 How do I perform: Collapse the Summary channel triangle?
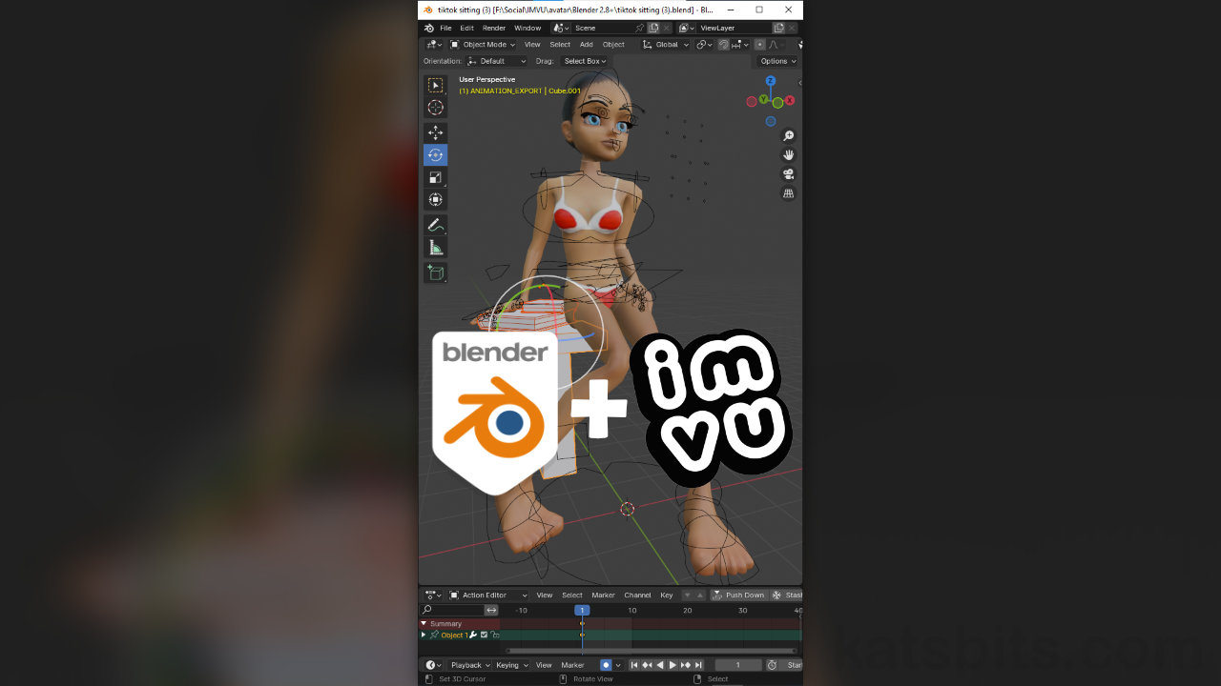click(424, 623)
